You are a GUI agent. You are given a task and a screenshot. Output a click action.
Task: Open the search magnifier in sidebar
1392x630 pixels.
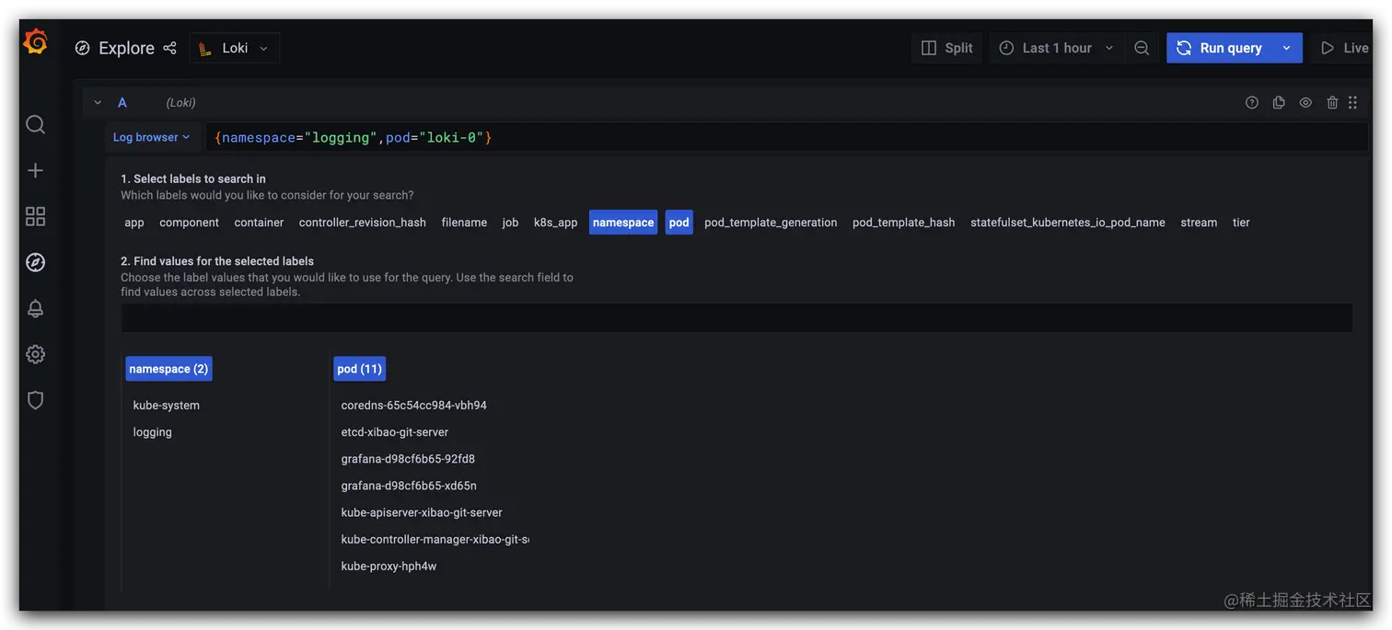tap(35, 124)
